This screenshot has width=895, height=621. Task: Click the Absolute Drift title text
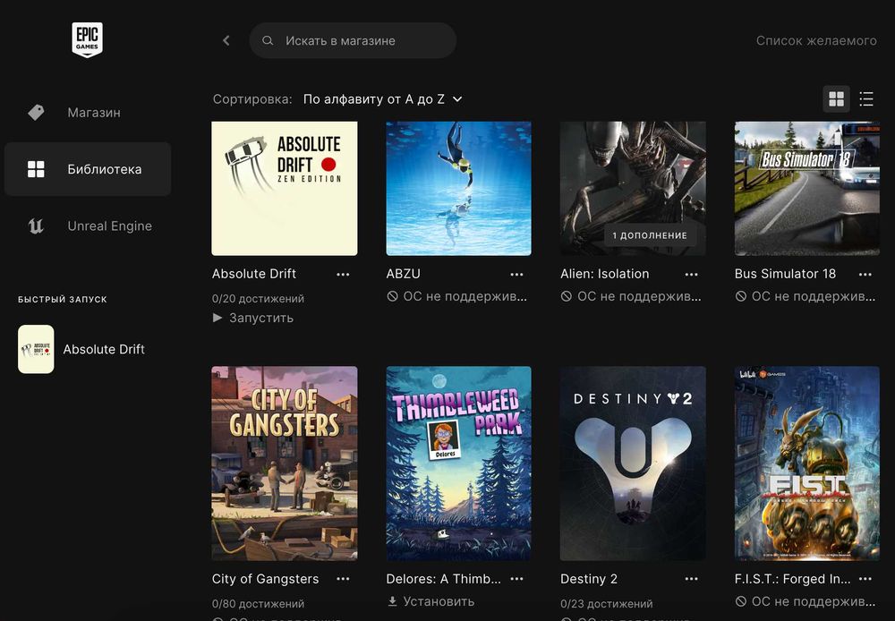tap(254, 274)
